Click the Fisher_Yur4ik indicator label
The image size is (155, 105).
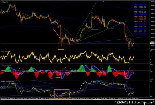click(x=6, y=65)
